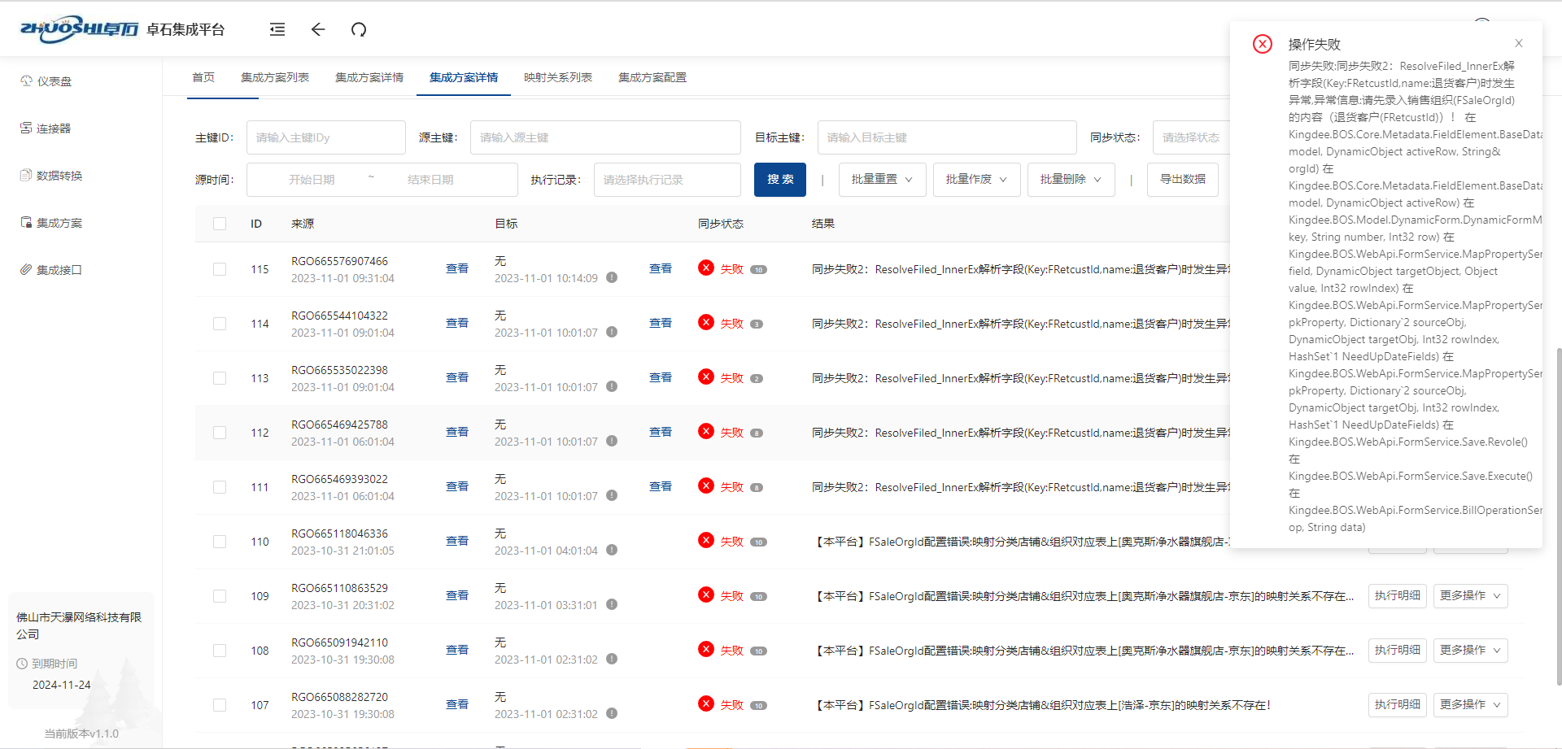Select the checkbox for row 110
Viewport: 1562px width, 749px height.
(220, 542)
